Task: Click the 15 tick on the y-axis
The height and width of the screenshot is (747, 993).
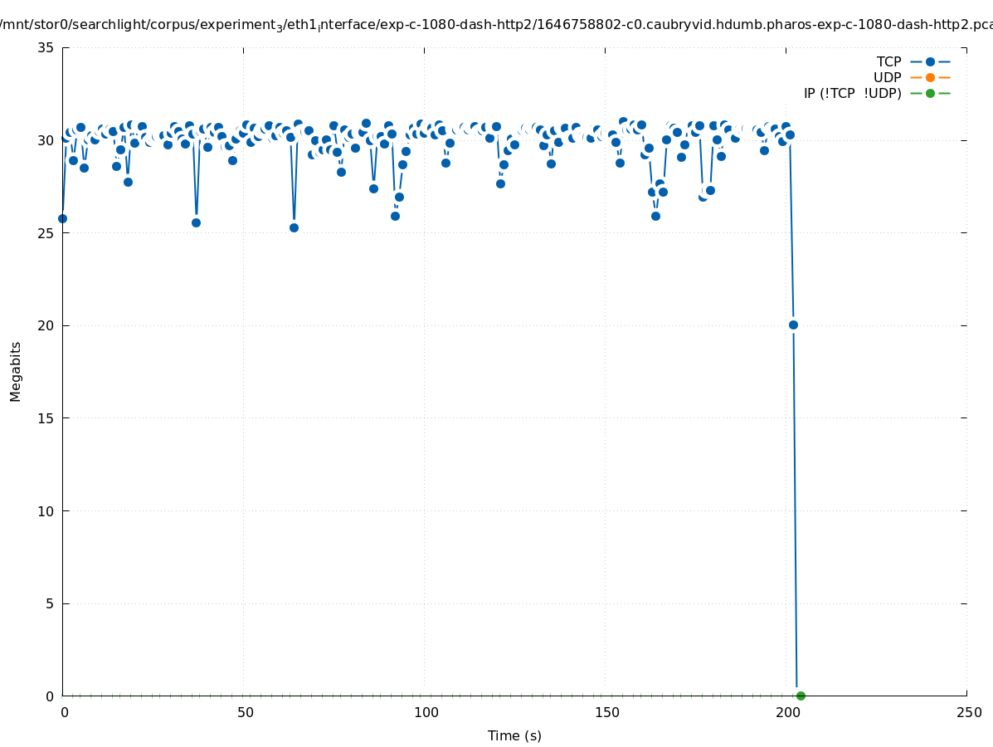Action: coord(46,418)
